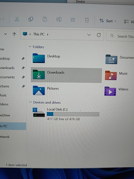134x179 pixels.
Task: Unpin Desktop from the sidebar
Action: pyautogui.click(x=23, y=59)
